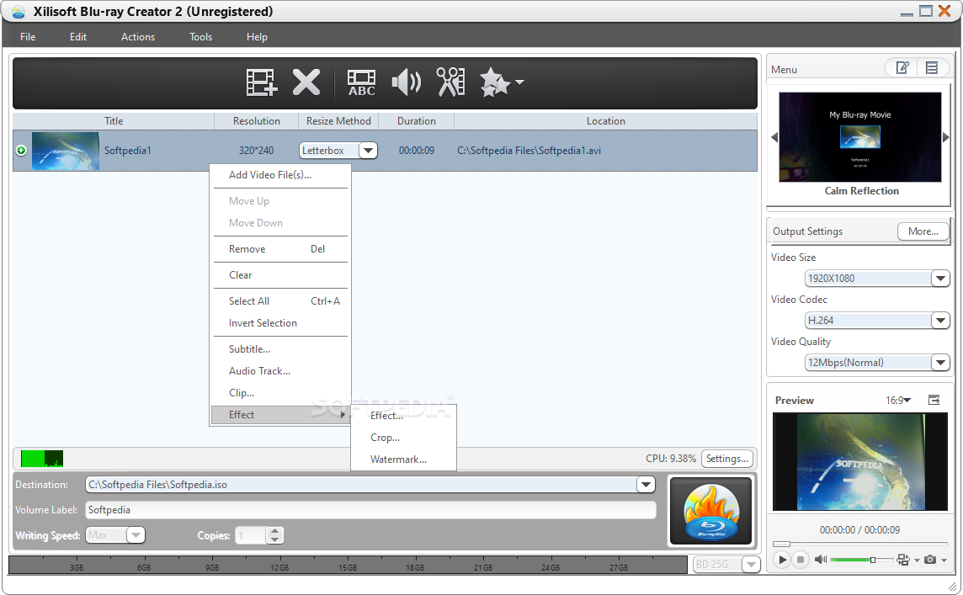Open the BD 25G disc type dropdown
Screen dimensions: 963x595
(751, 564)
